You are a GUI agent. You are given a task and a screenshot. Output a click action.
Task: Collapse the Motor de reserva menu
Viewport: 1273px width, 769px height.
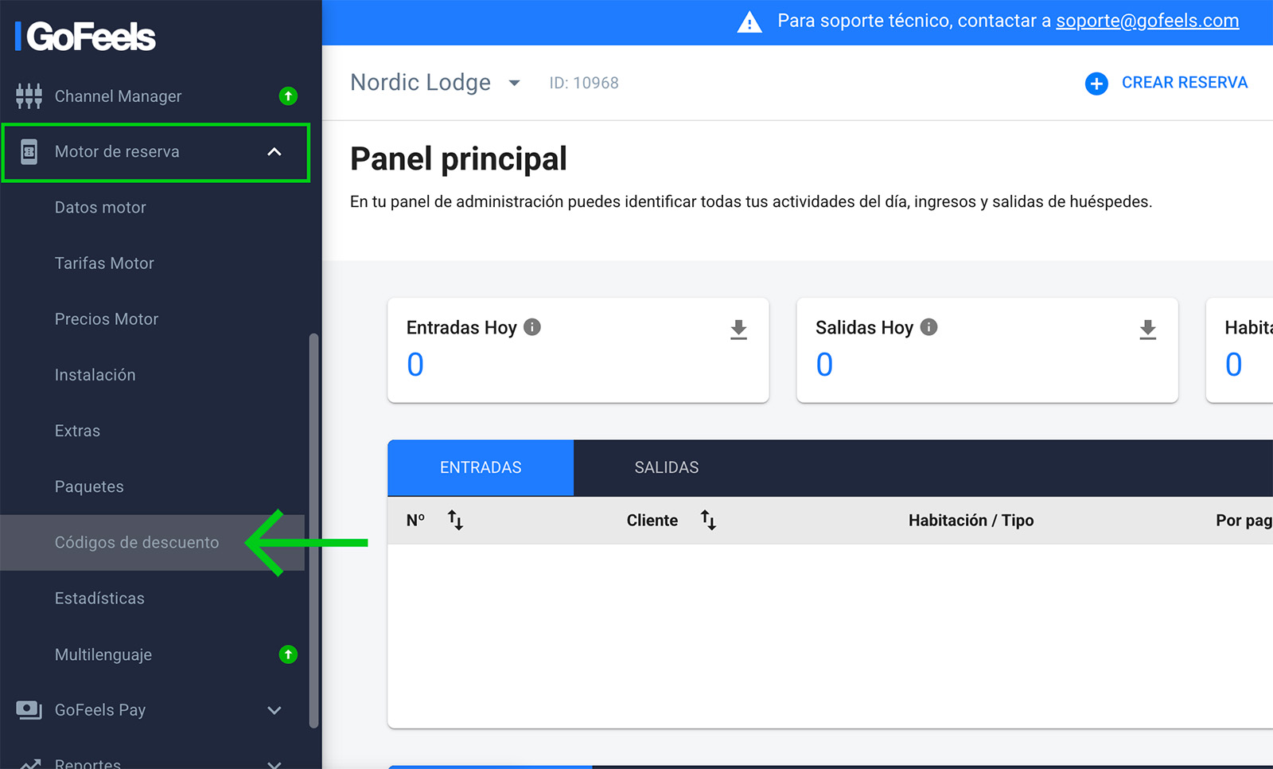(274, 152)
